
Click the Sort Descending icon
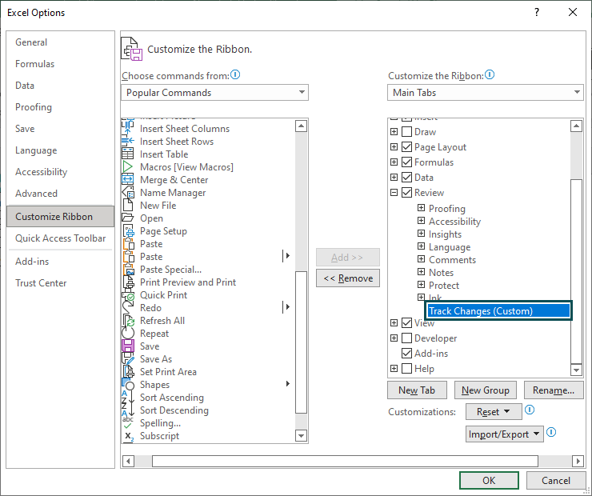(128, 410)
